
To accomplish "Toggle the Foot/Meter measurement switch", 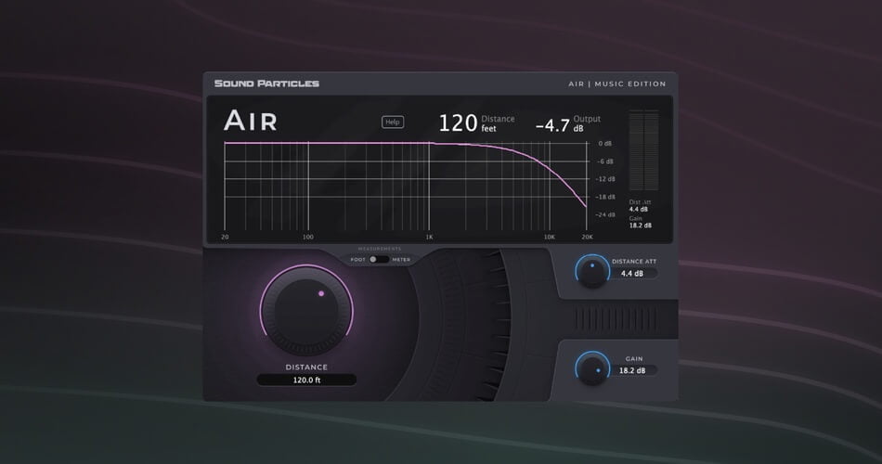I will pos(379,259).
